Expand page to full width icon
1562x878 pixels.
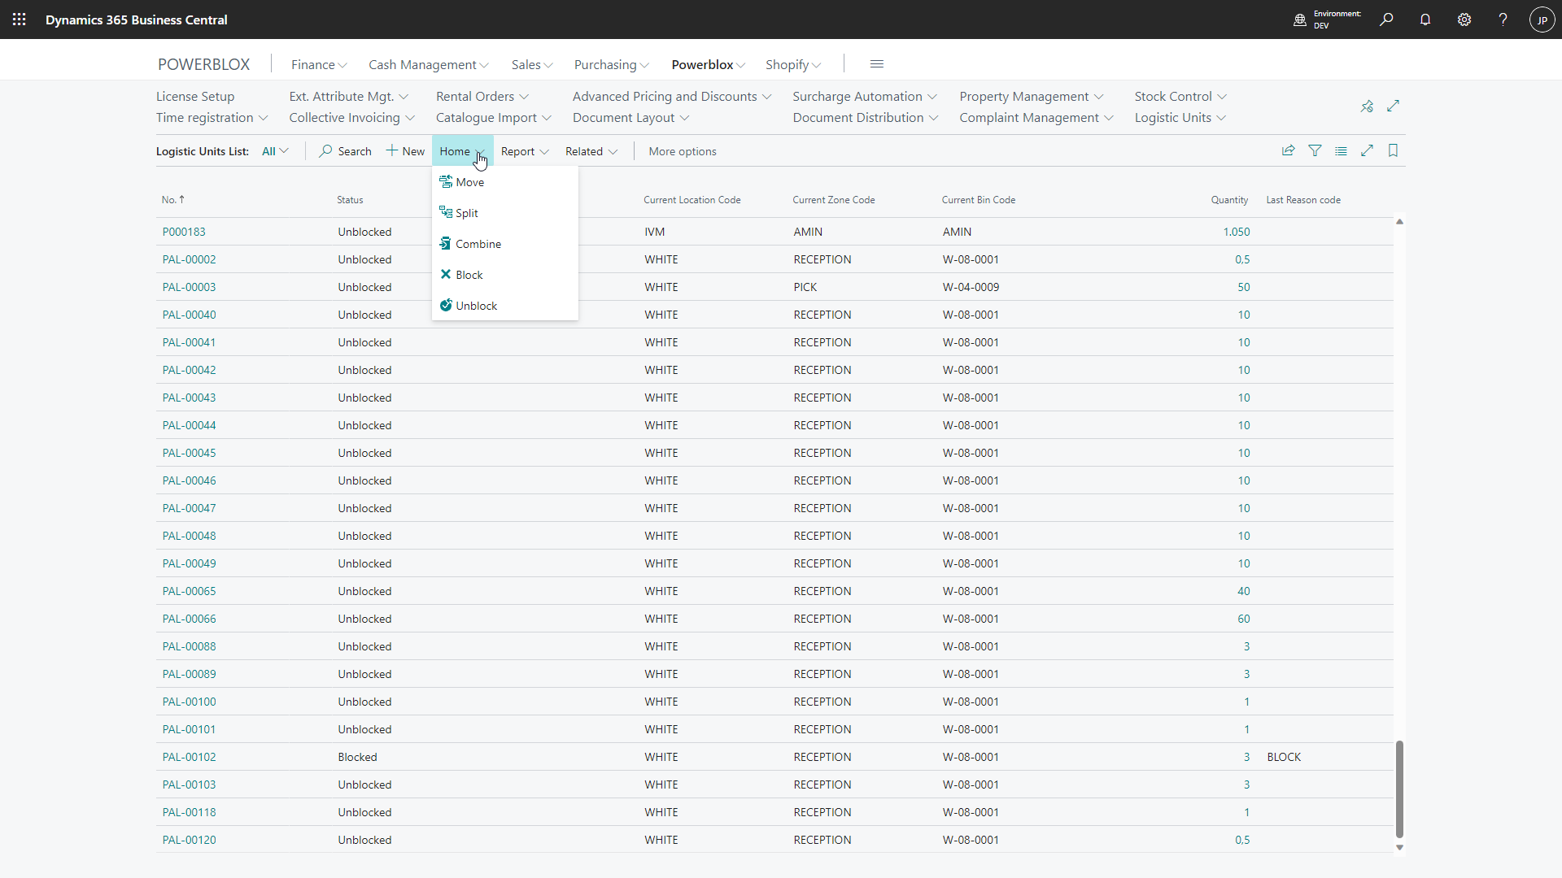(x=1367, y=150)
